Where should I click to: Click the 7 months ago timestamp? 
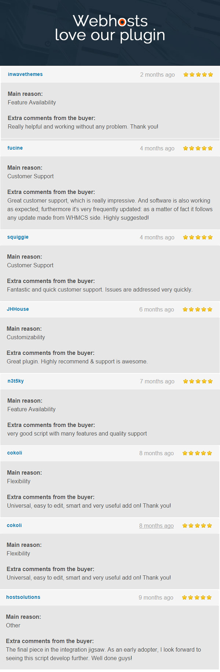pyautogui.click(x=157, y=381)
